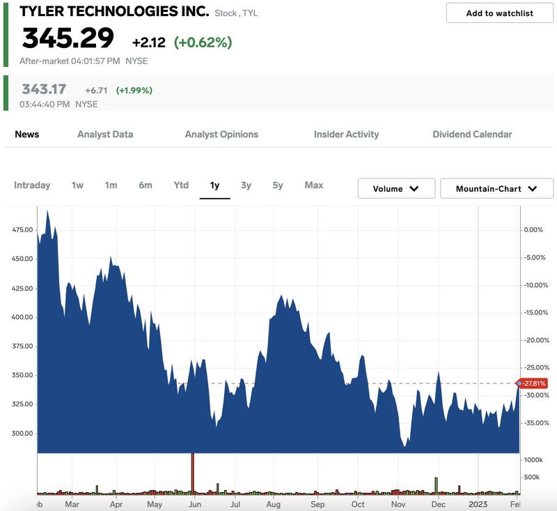This screenshot has width=557, height=511.
Task: Click the After-market 04:01:57 PM timestamp
Action: [x=70, y=61]
